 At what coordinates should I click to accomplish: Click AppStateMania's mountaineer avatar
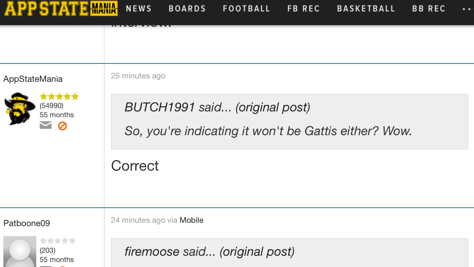click(20, 108)
